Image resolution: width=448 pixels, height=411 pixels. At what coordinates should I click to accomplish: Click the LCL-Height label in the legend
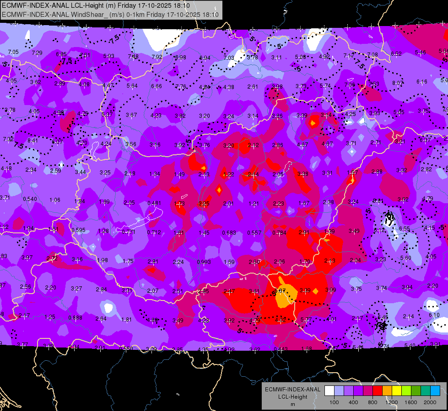point(292,397)
